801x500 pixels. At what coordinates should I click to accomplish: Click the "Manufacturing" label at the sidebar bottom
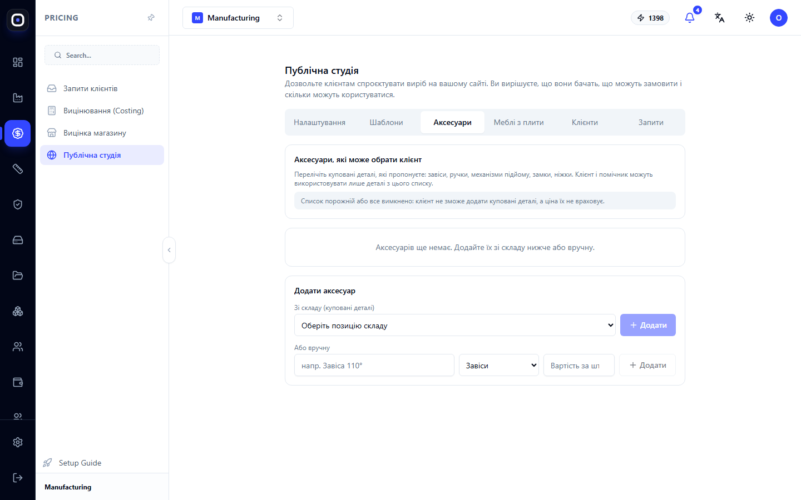tap(68, 487)
